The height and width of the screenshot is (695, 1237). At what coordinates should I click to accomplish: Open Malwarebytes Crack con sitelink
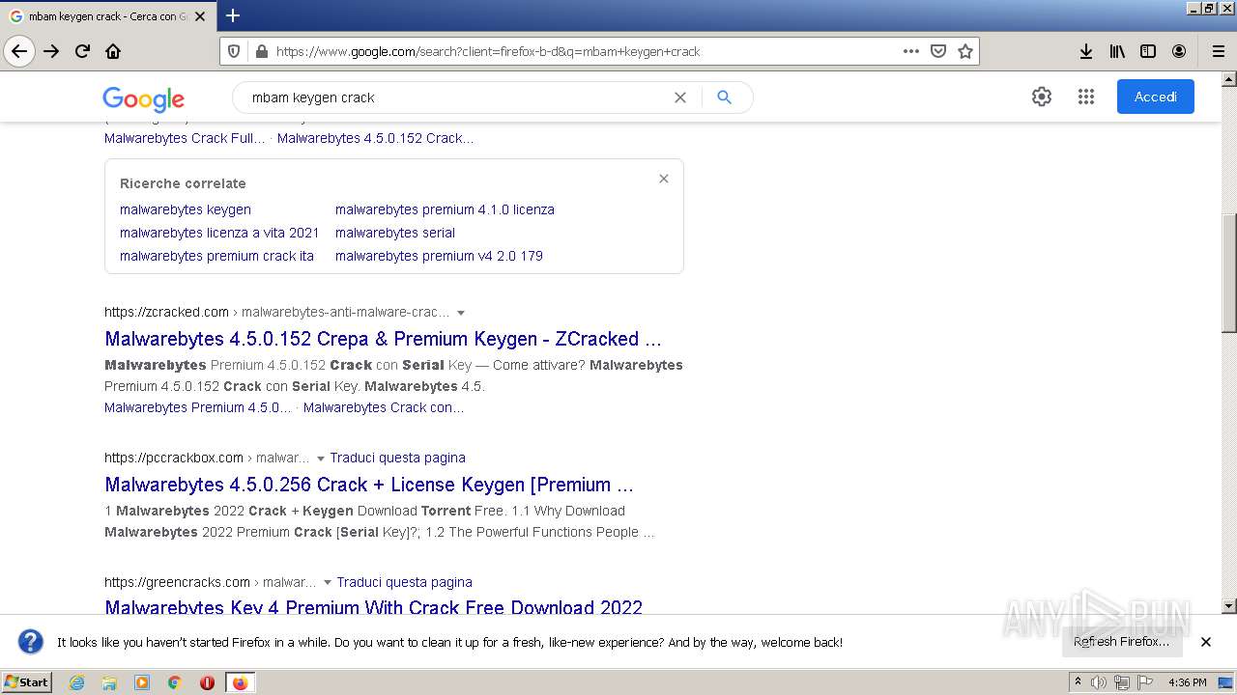pyautogui.click(x=384, y=407)
